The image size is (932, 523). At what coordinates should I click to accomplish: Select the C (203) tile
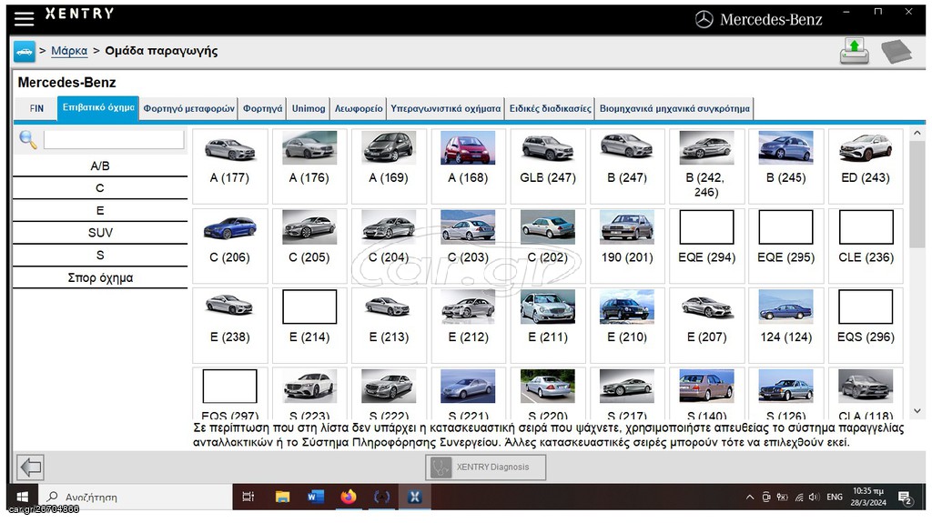coord(469,246)
